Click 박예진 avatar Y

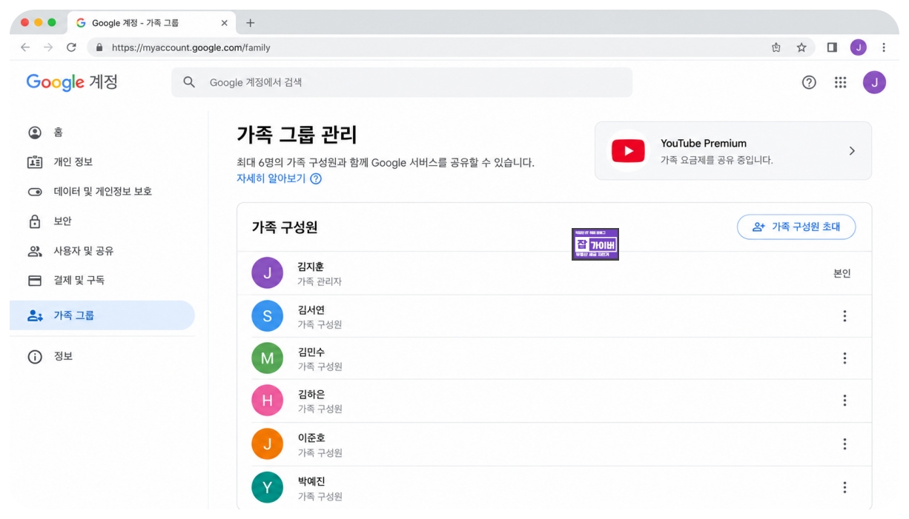tap(267, 487)
